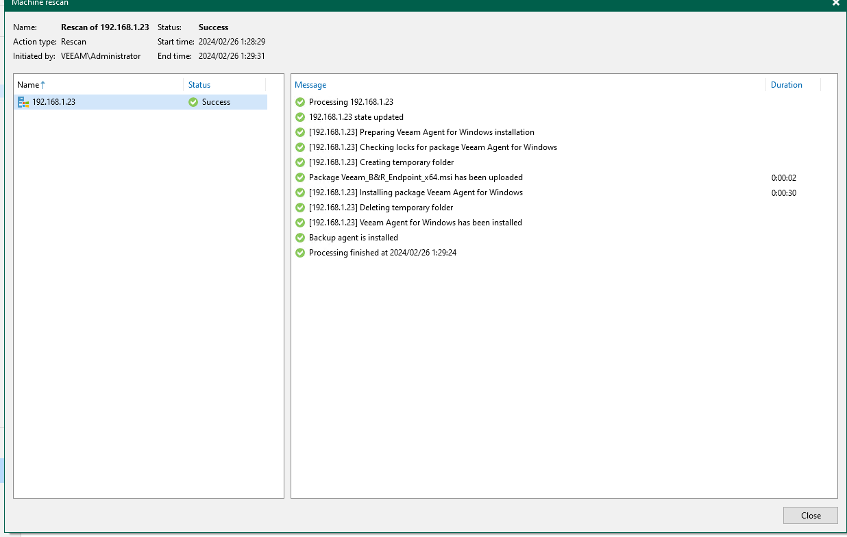Click the start time 2024/02/26 1:28:29
The height and width of the screenshot is (537, 847).
(232, 42)
